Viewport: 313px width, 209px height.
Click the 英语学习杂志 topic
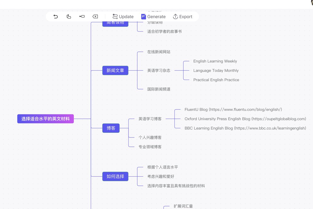tap(159, 70)
